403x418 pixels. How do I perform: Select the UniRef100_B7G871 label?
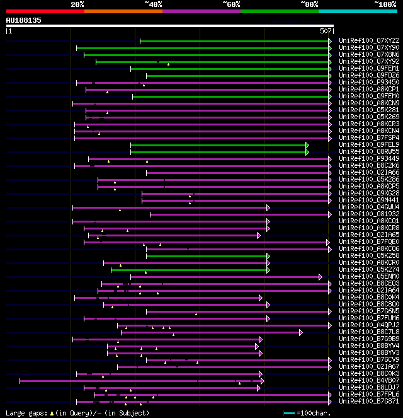tap(369, 401)
